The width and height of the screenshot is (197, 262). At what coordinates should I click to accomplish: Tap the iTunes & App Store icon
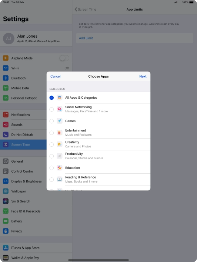[6, 248]
